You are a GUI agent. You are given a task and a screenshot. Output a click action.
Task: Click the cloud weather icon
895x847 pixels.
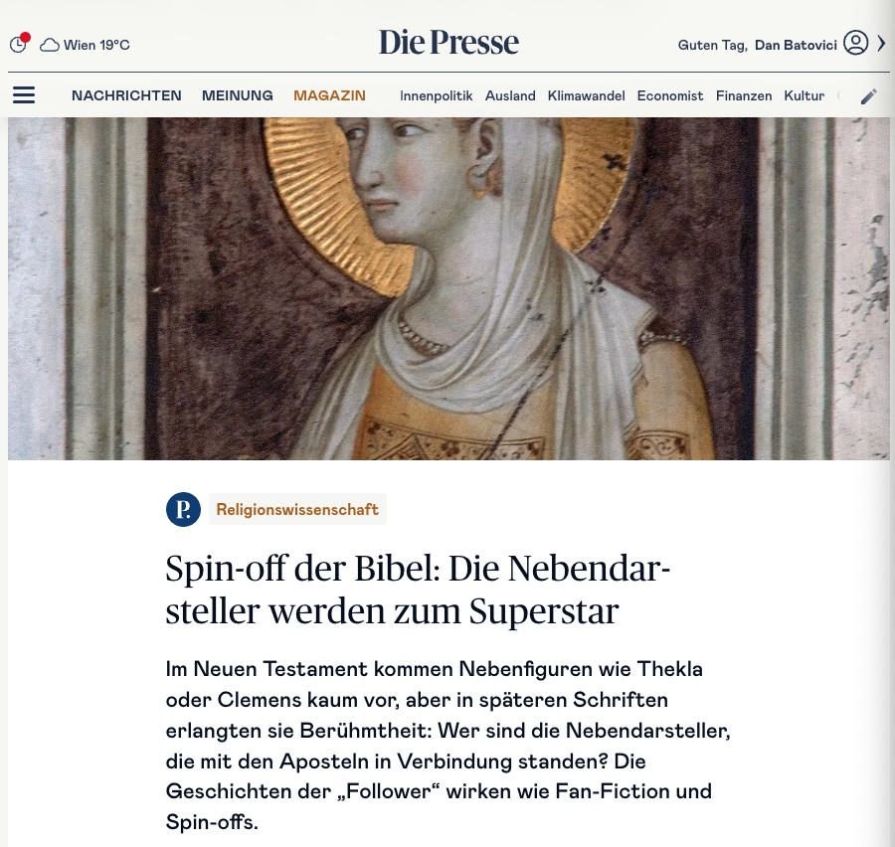(x=50, y=45)
